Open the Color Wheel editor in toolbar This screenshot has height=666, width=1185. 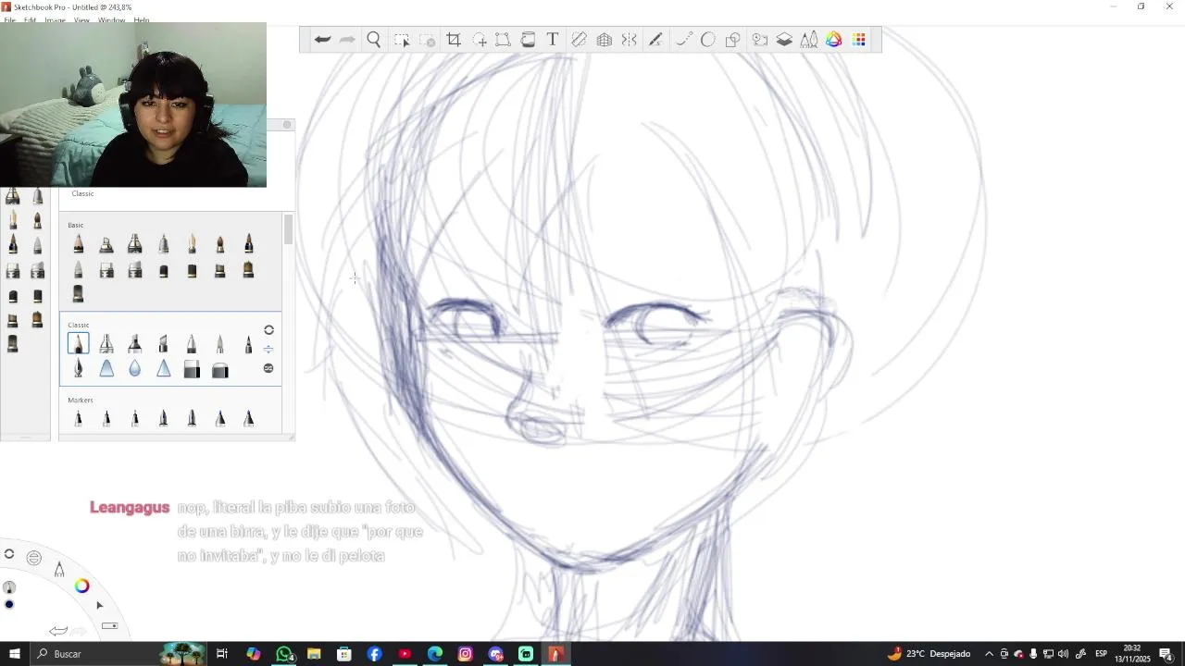click(834, 40)
